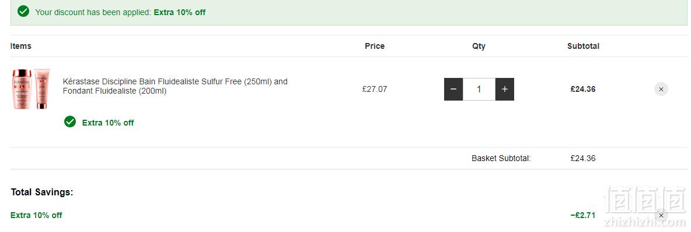This screenshot has height=232, width=691.
Task: Click the green checkmark in discount banner
Action: coord(24,12)
